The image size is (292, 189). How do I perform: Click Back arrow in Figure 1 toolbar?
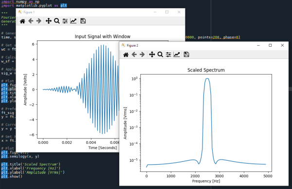[31, 21]
